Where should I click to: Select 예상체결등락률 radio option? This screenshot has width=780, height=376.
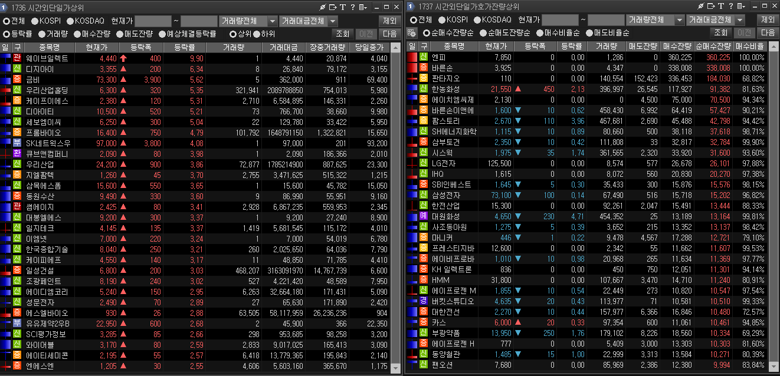pos(162,34)
